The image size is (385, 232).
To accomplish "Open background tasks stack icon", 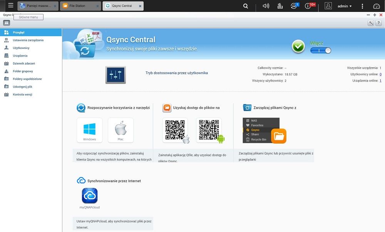I will 280,6.
